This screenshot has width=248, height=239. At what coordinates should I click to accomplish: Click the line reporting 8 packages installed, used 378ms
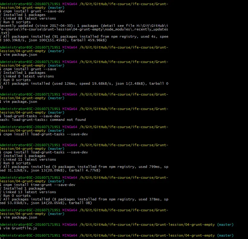point(84,200)
